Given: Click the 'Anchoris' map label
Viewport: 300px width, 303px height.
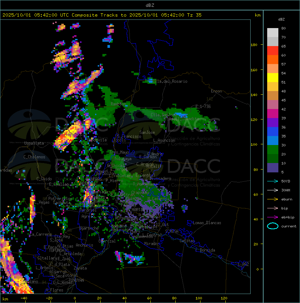Looking at the screenshot, I should pos(84,245).
